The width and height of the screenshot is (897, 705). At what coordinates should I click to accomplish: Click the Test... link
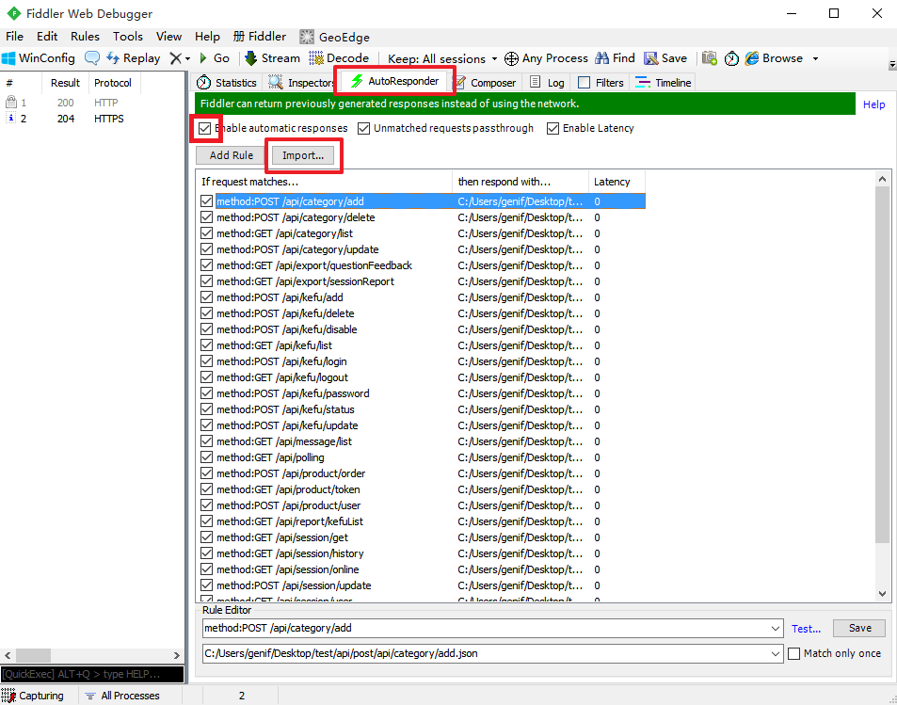pyautogui.click(x=806, y=629)
